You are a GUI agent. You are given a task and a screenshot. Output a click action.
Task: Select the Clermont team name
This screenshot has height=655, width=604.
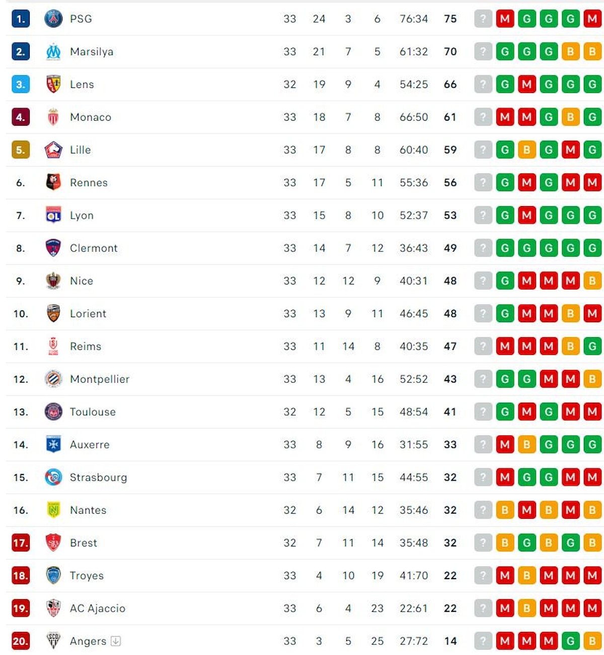coord(94,248)
